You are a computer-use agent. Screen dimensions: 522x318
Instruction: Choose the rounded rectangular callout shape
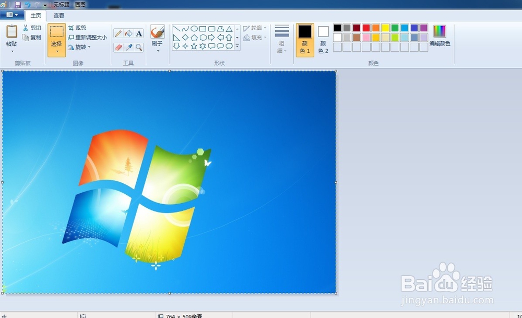coord(211,46)
